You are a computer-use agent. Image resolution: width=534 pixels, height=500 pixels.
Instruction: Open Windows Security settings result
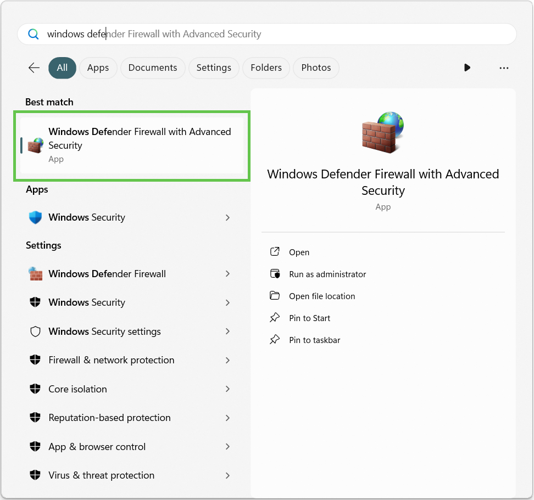pos(132,332)
